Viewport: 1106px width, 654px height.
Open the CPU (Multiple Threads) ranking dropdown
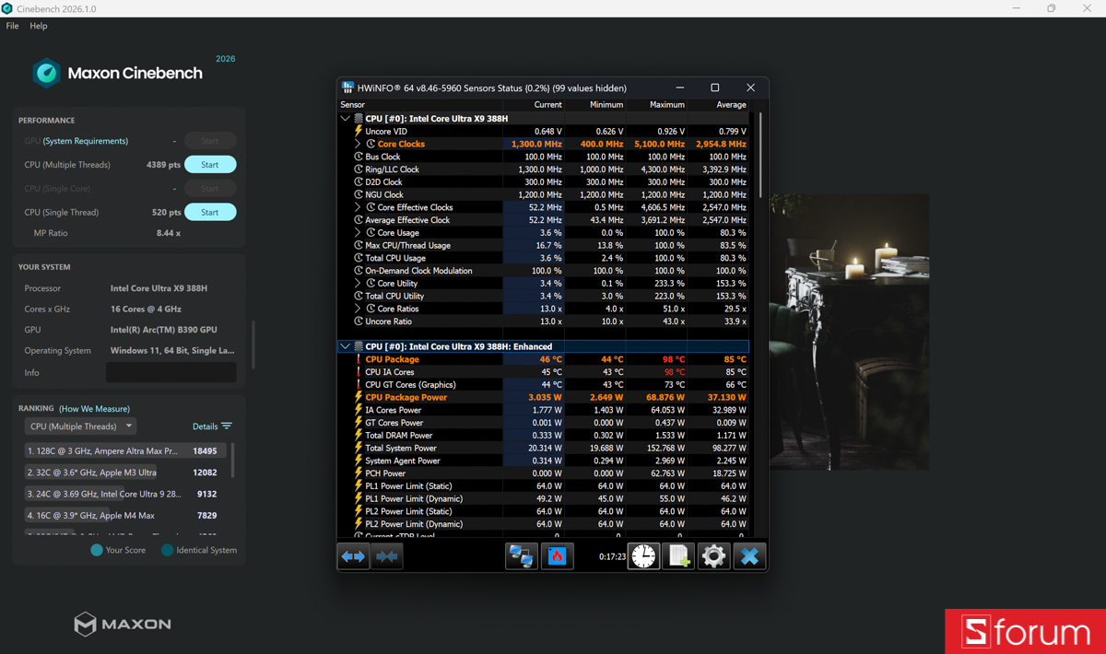pos(80,426)
